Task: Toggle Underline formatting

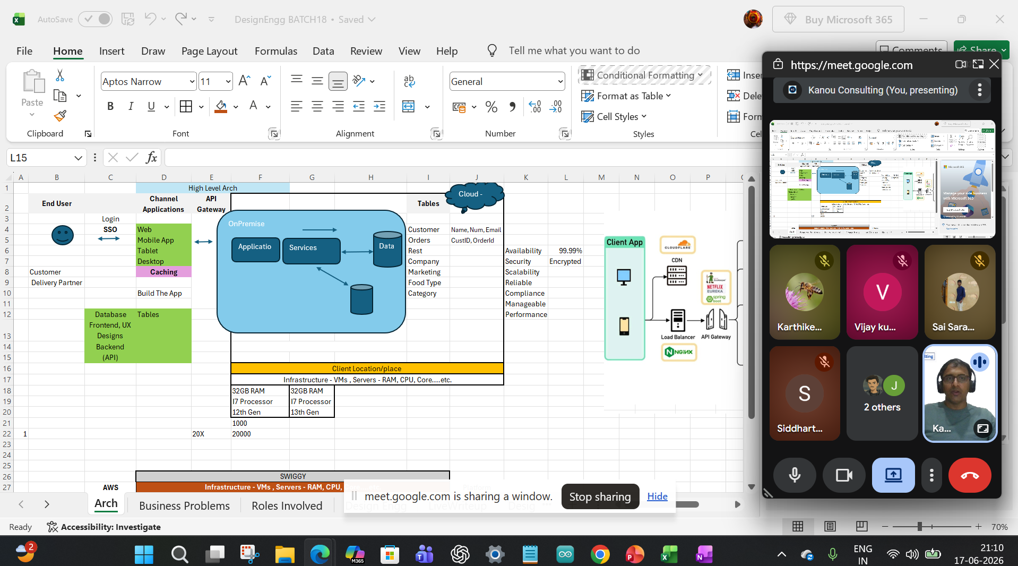Action: coord(151,106)
